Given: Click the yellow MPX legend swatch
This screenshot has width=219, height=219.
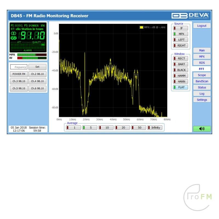Looking at the screenshot, I should [x=141, y=27].
